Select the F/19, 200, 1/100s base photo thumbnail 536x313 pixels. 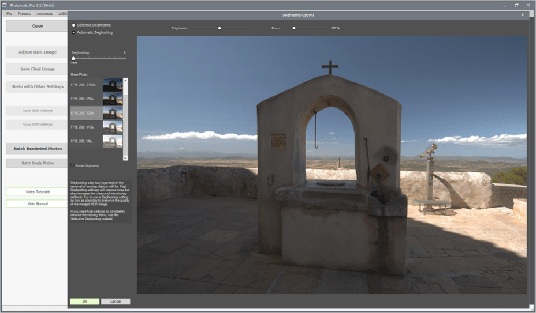pyautogui.click(x=112, y=85)
